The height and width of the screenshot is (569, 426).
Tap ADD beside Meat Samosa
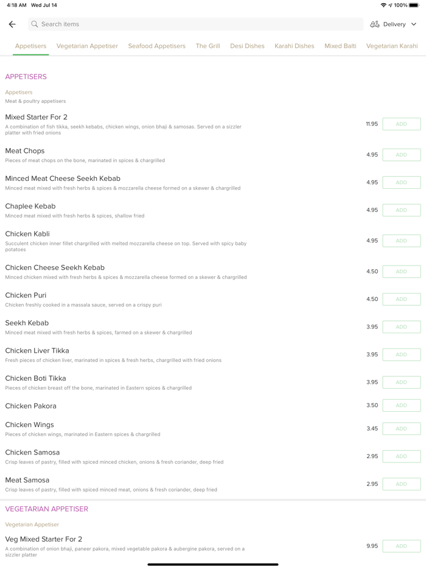[x=401, y=484]
